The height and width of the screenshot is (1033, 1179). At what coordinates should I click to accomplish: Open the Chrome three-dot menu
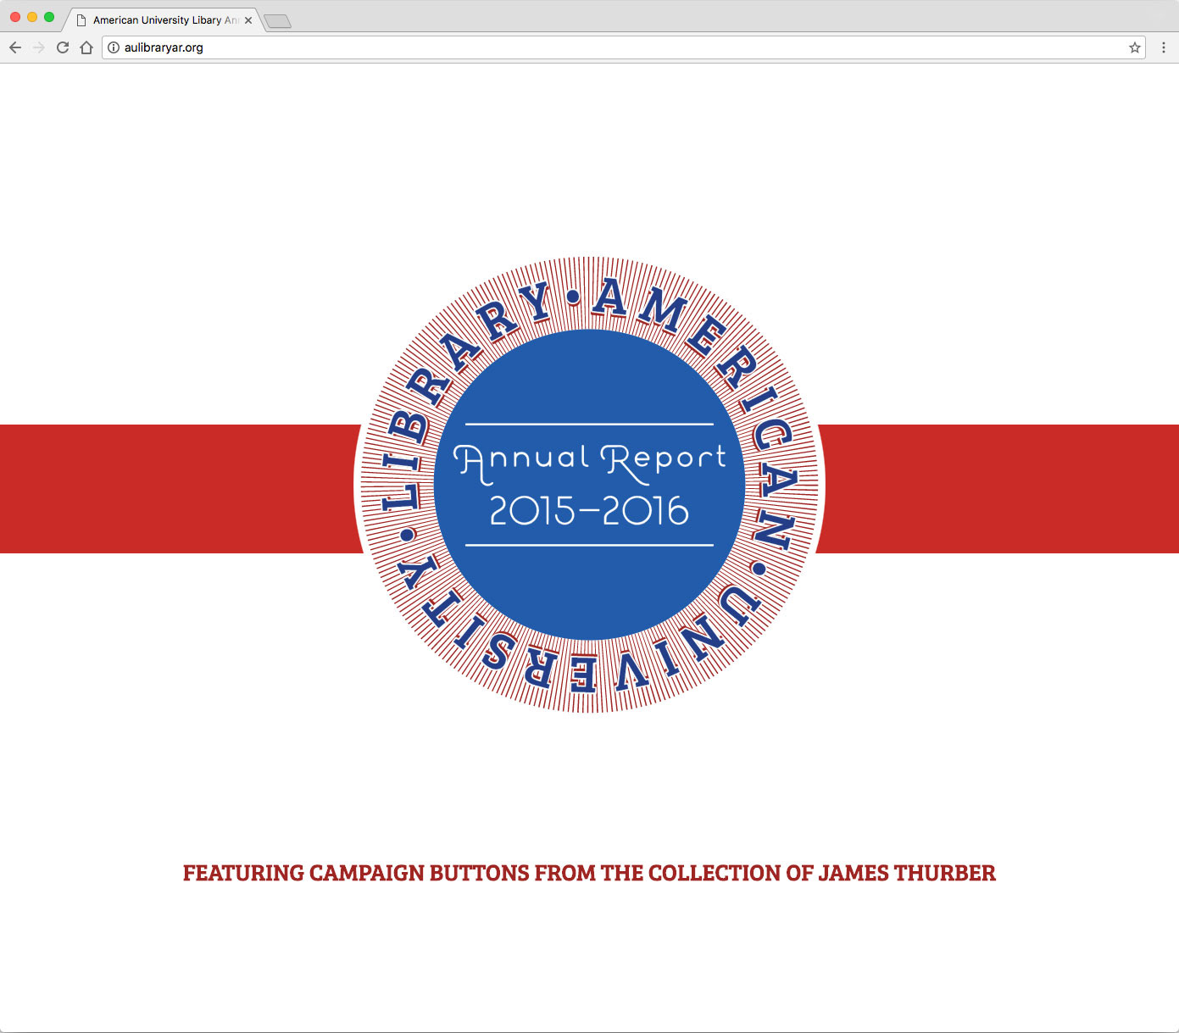pos(1164,47)
